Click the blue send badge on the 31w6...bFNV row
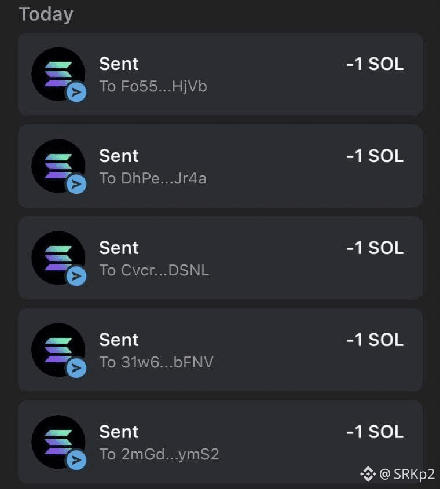This screenshot has width=440, height=489. click(76, 368)
